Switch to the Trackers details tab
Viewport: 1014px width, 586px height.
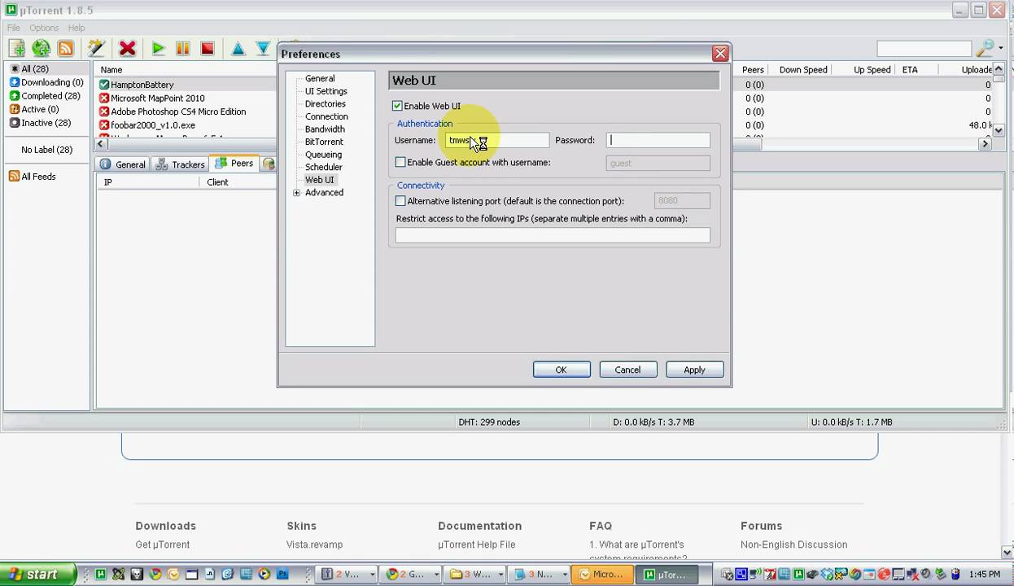click(179, 164)
